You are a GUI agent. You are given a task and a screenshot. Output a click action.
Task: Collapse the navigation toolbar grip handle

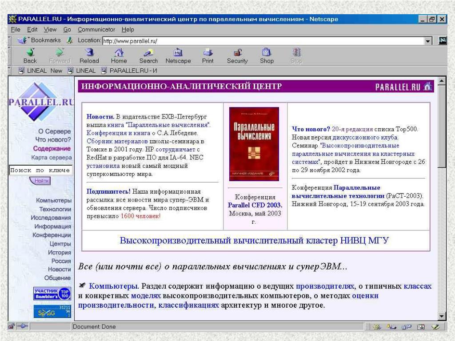pos(9,56)
